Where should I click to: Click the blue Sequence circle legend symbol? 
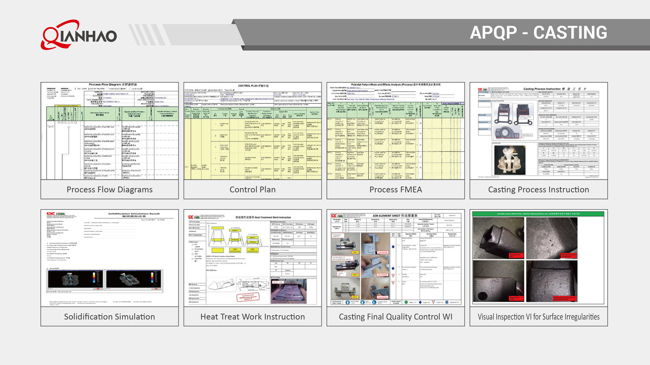tap(446, 302)
